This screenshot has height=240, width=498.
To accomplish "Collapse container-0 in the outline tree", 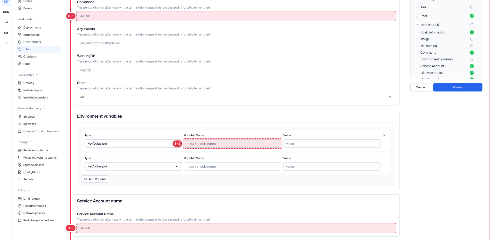I will click(x=417, y=25).
